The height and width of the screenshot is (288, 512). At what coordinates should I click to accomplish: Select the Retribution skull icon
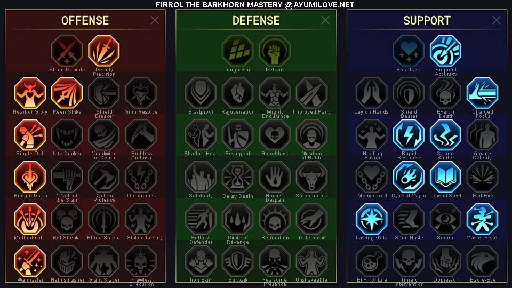click(x=275, y=219)
